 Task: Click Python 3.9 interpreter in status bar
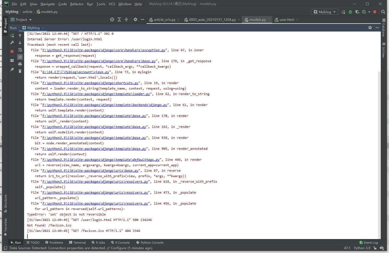[x=362, y=248]
